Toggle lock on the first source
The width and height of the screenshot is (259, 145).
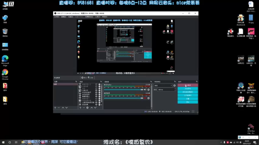[x=99, y=84]
